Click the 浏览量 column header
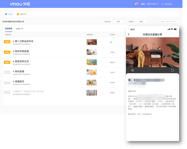Image resolution: width=187 pixels, height=149 pixels. click(112, 35)
